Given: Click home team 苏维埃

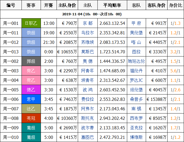Looking at the screenshot, I should pyautogui.click(x=88, y=42).
